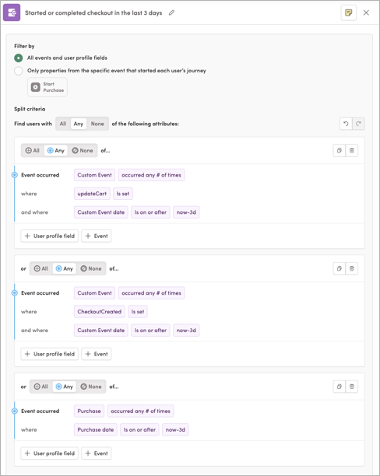The width and height of the screenshot is (380, 476).
Task: Choose All in the Purchase group
Action: click(x=41, y=387)
